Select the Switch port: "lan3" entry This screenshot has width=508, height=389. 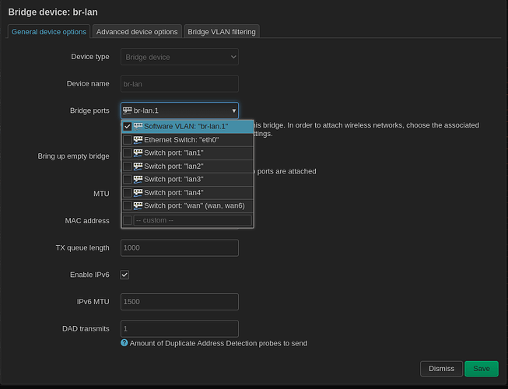pyautogui.click(x=187, y=179)
